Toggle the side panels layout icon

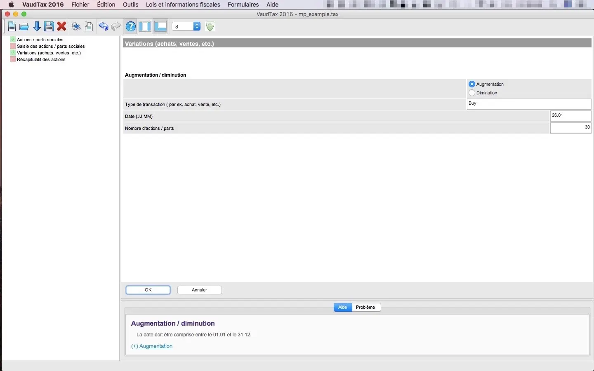[145, 27]
